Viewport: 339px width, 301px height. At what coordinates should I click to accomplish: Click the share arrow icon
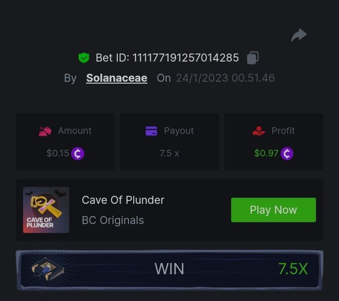click(299, 35)
